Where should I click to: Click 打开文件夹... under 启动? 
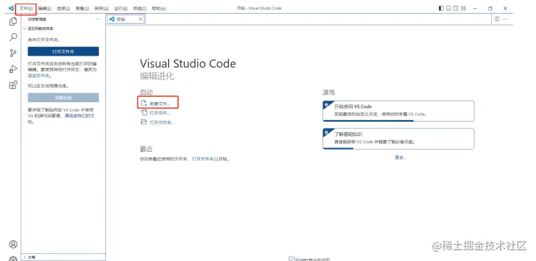tap(162, 122)
